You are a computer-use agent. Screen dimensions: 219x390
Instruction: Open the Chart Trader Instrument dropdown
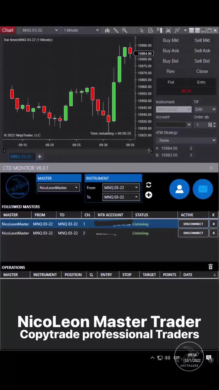click(x=174, y=109)
